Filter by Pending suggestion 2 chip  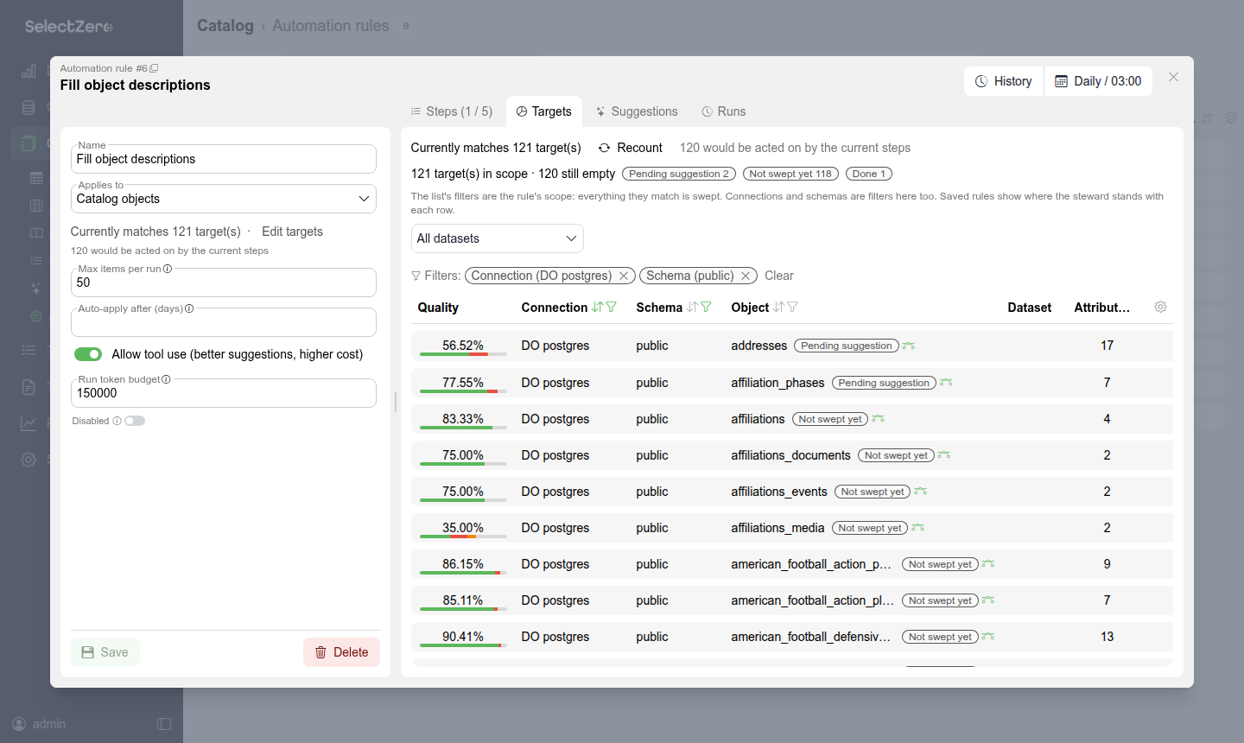coord(679,174)
